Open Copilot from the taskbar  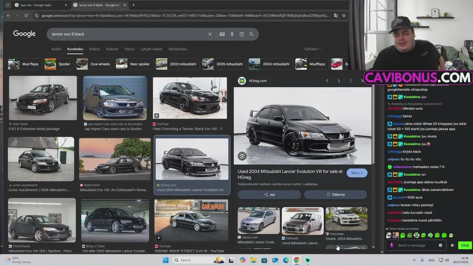(242, 260)
